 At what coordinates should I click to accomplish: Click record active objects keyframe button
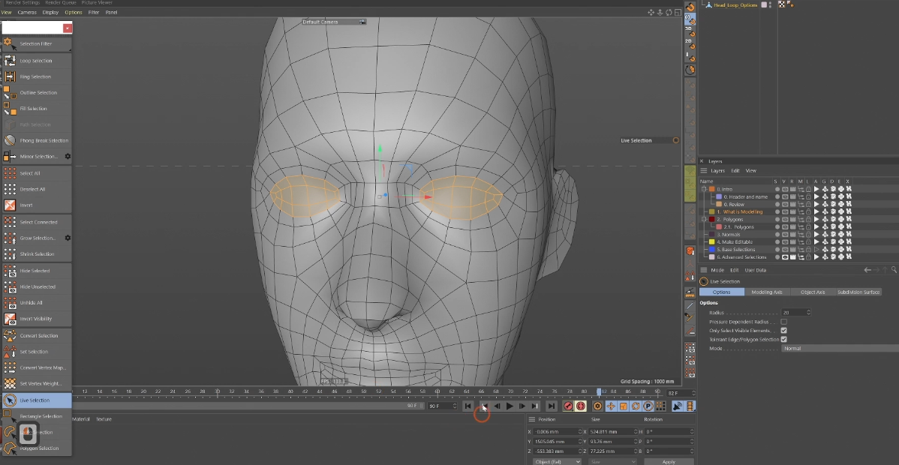pos(568,406)
